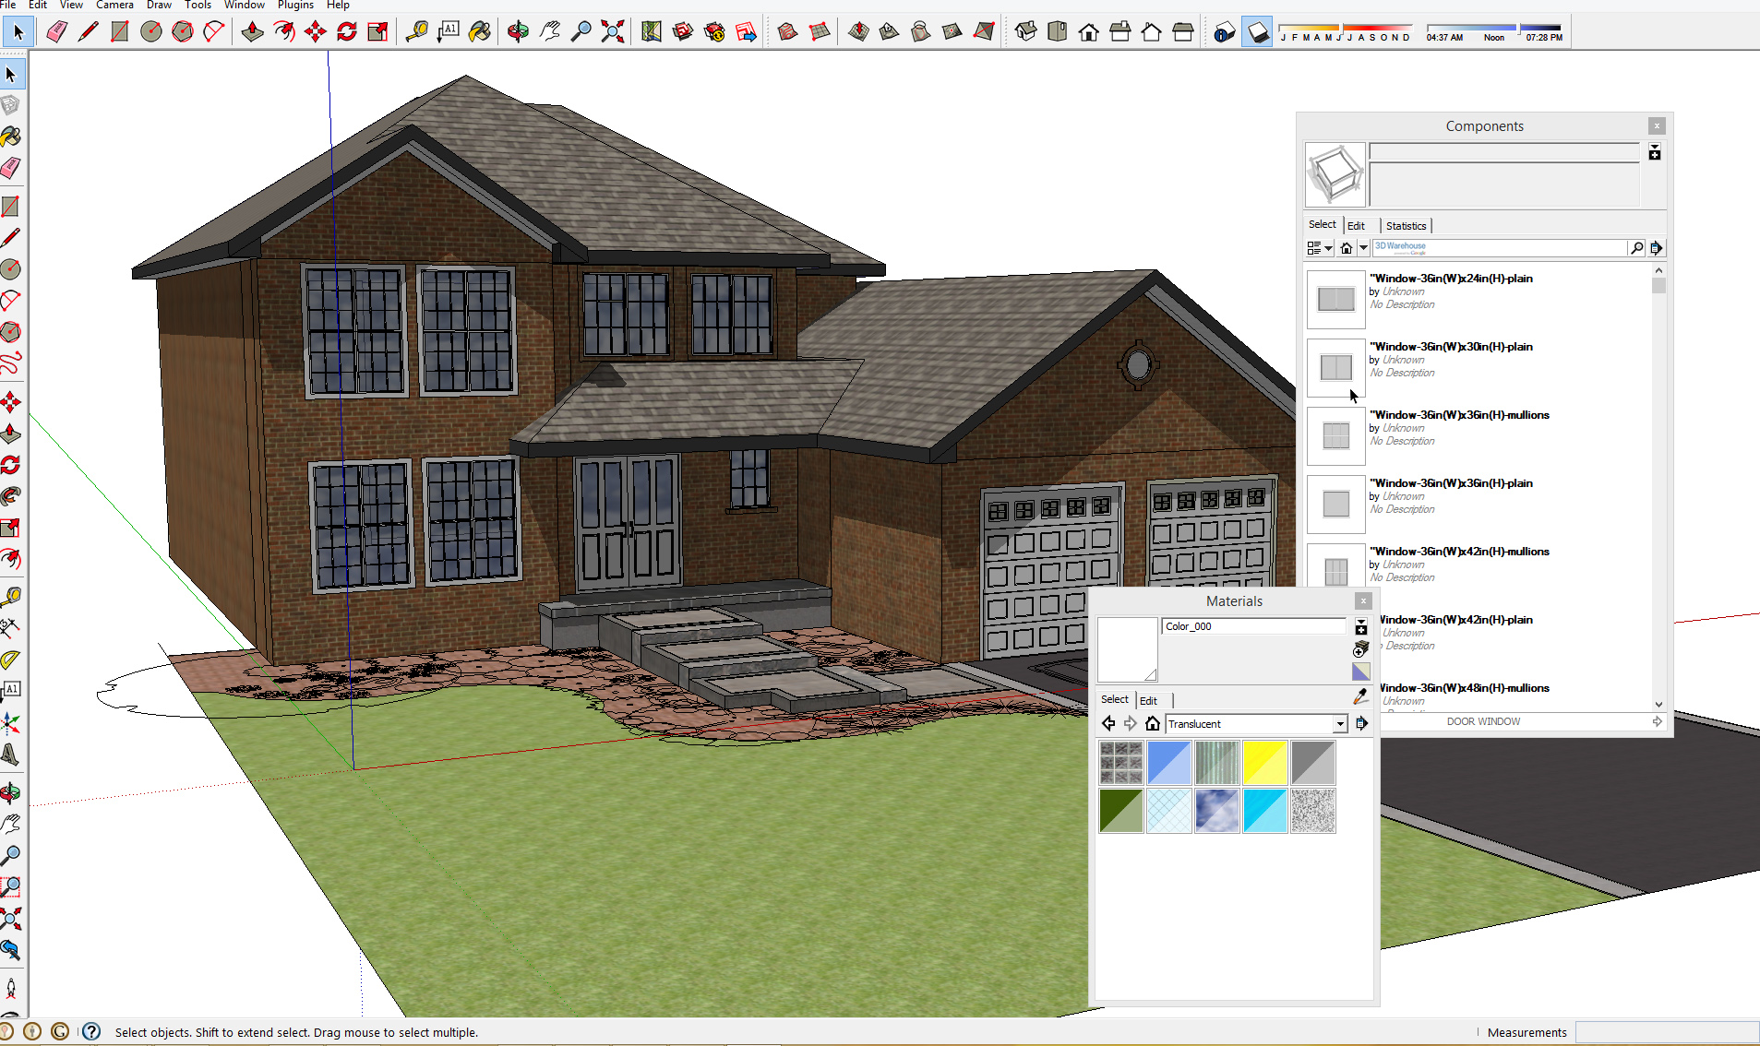
Task: Select Window-36in(W)x24in(H)-plain component
Action: click(x=1479, y=298)
